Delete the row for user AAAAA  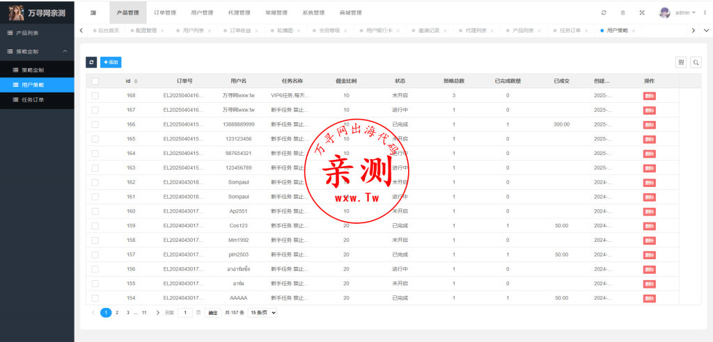point(650,298)
